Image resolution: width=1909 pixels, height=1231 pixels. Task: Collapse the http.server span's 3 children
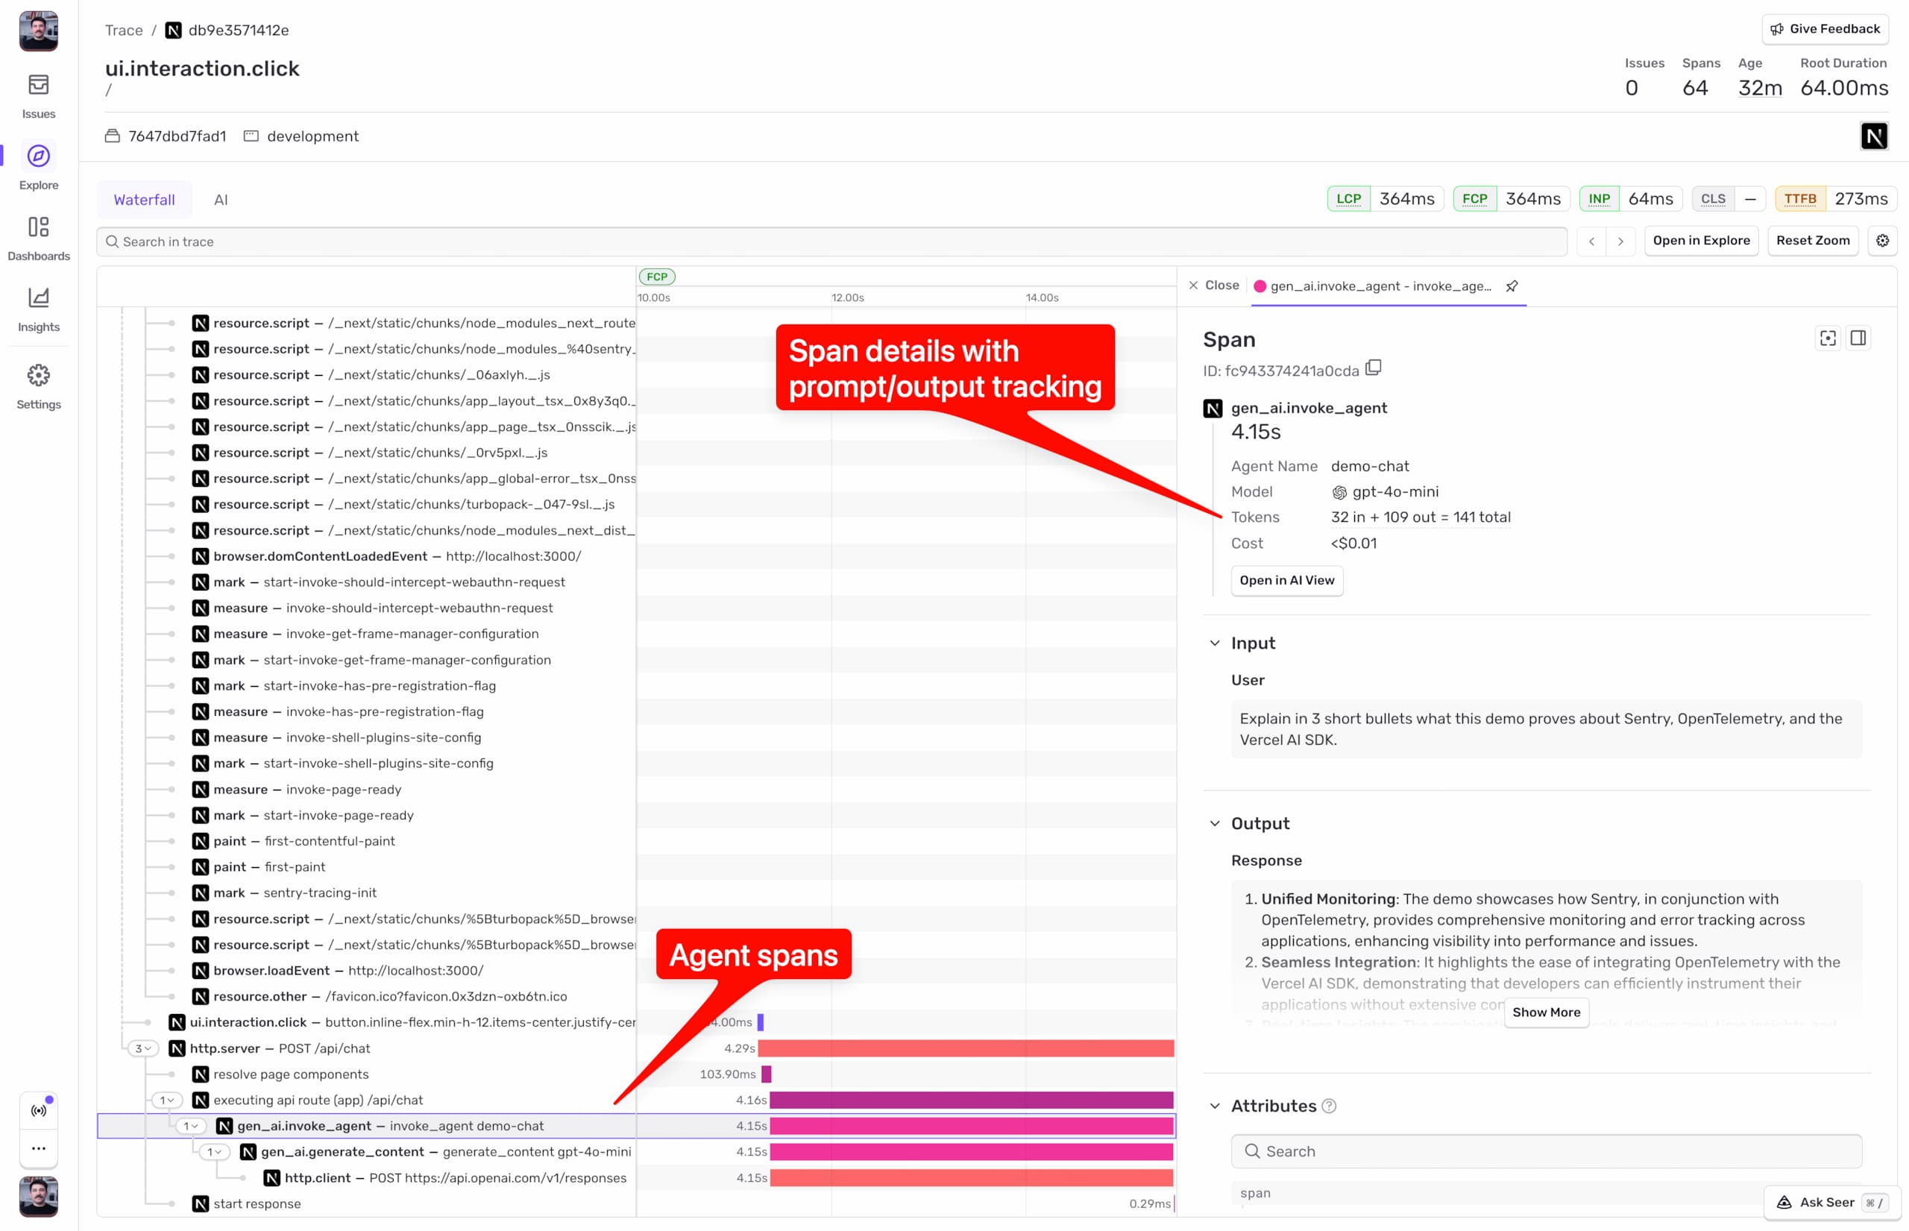click(x=142, y=1048)
